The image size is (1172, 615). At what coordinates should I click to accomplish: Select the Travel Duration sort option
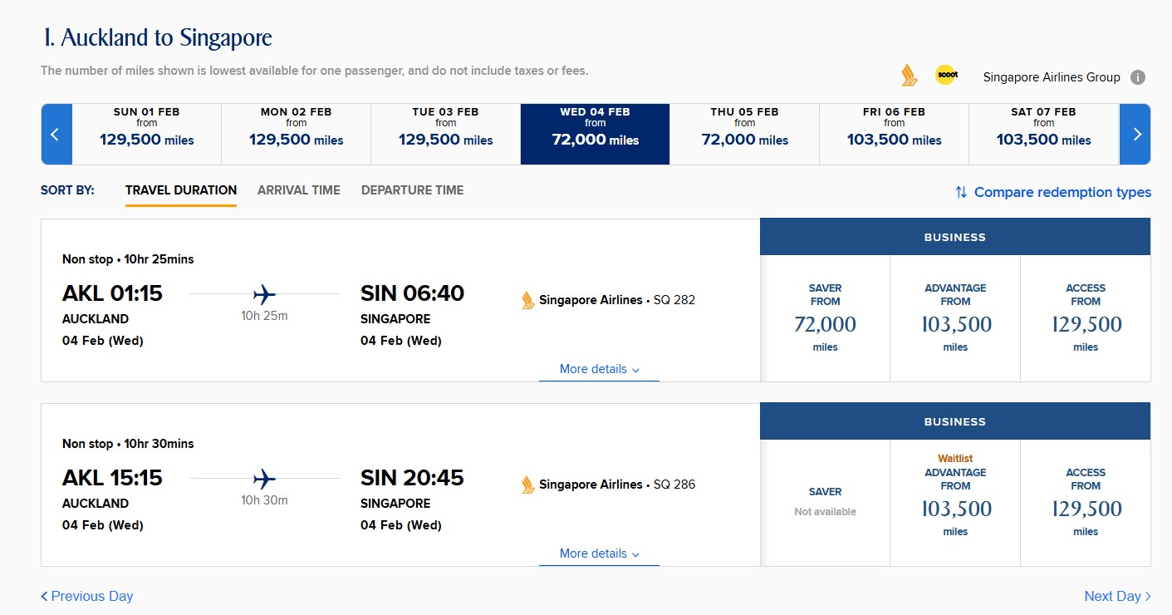pos(180,190)
